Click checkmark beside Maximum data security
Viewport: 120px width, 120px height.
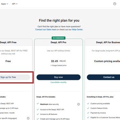38,103
